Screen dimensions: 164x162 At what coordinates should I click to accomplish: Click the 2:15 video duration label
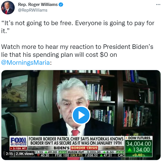pos(9,154)
